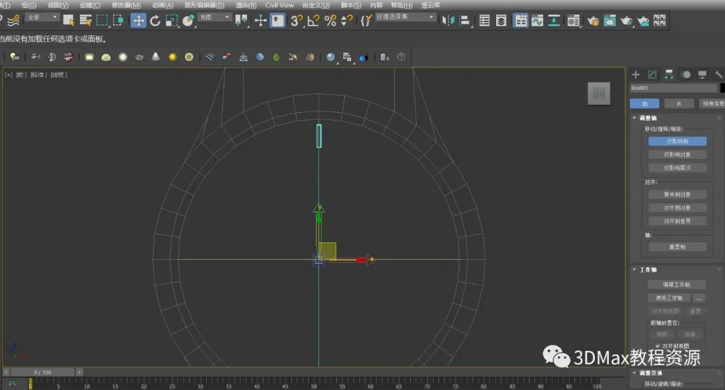725x390 pixels.
Task: Toggle Angle Snap
Action: [313, 20]
